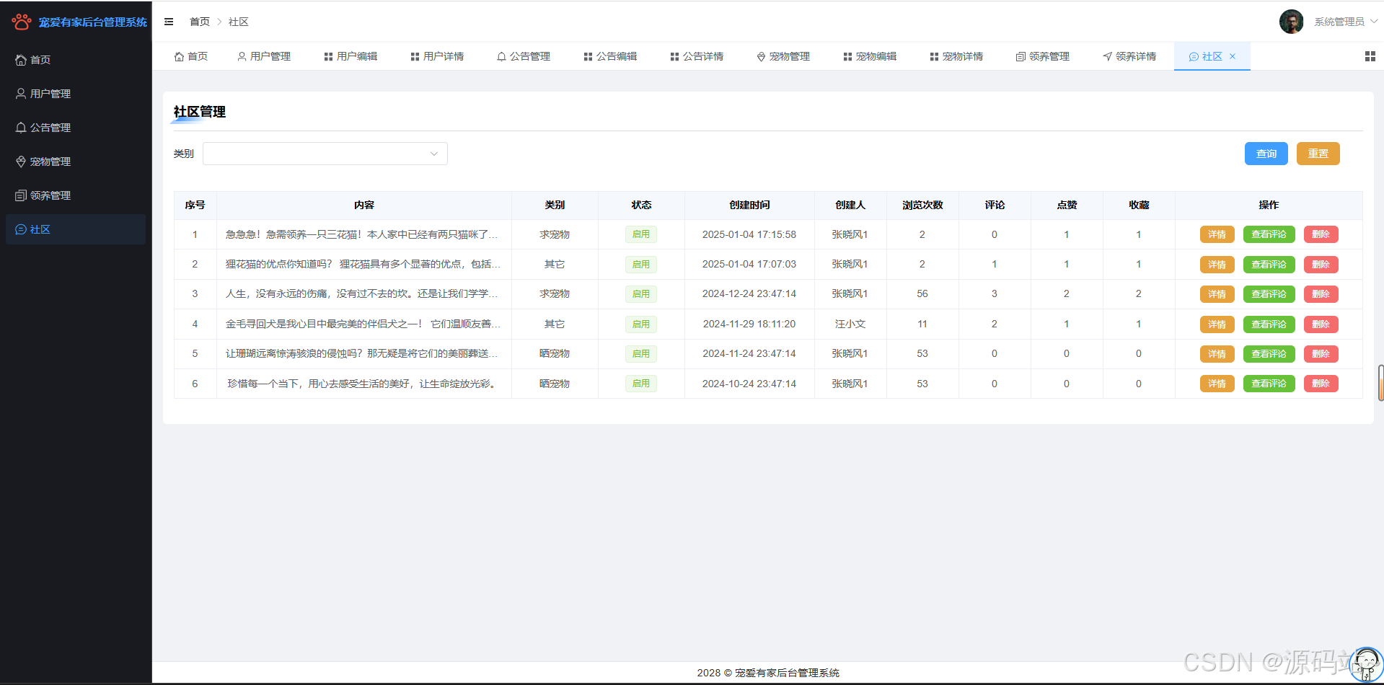Screen dimensions: 1384x685
Task: Delete the 让珊瑚远离 post
Action: 1321,354
